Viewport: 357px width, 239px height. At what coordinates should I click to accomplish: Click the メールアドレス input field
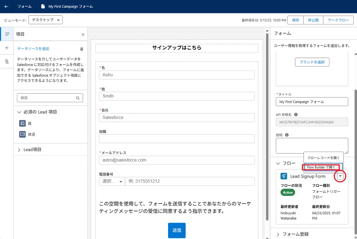pyautogui.click(x=177, y=160)
